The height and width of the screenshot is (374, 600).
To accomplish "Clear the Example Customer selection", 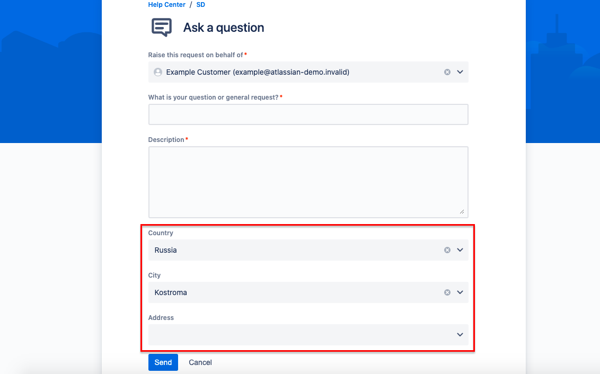I will (447, 72).
